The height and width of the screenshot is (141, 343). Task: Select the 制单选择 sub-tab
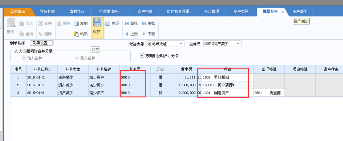click(17, 43)
